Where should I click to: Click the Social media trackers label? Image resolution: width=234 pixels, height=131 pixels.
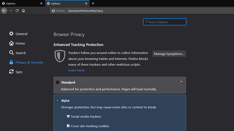click(86, 116)
